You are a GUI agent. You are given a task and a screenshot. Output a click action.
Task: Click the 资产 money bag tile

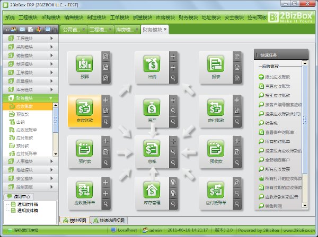coord(152,108)
